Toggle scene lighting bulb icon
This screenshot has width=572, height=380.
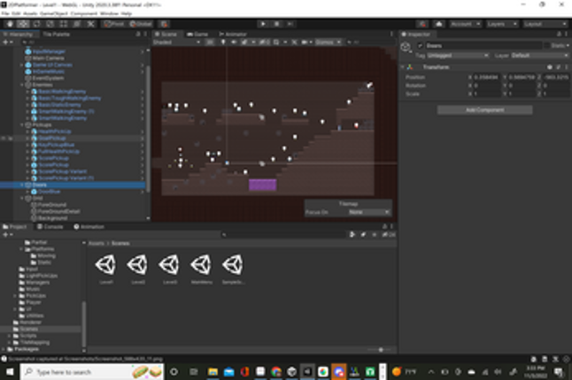pyautogui.click(x=223, y=42)
